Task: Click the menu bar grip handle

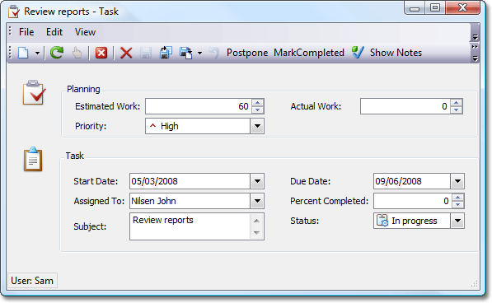Action: pyautogui.click(x=10, y=31)
